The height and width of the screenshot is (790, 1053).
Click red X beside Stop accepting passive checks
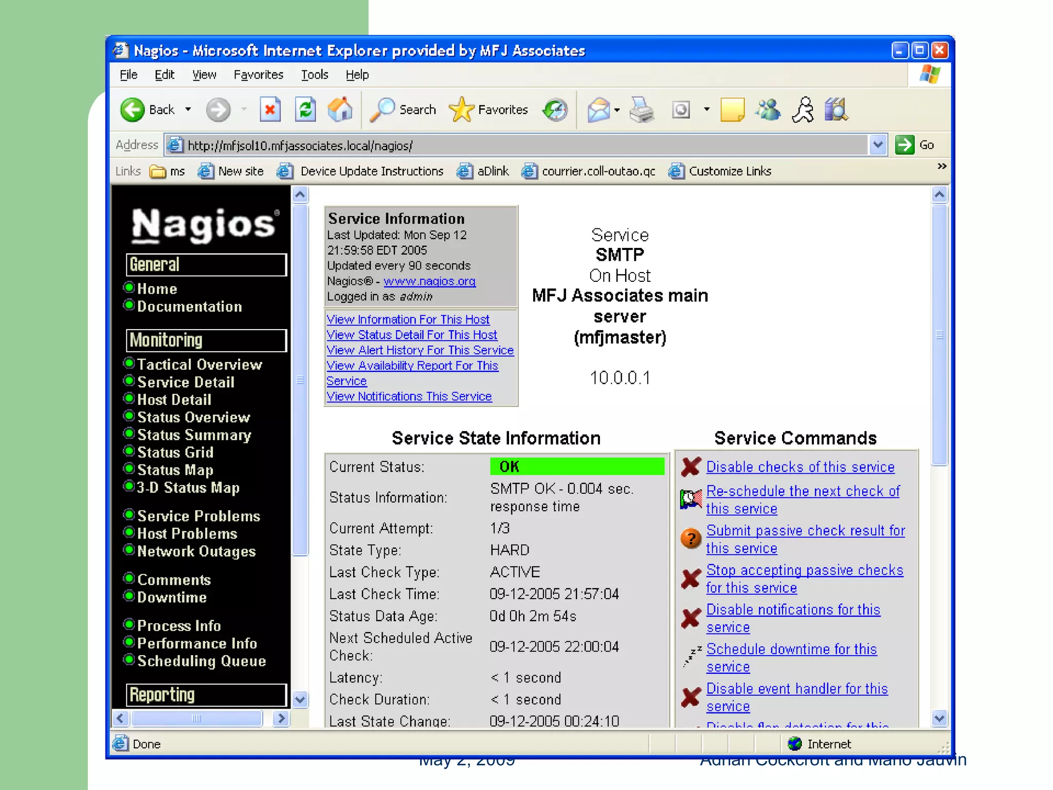click(691, 579)
